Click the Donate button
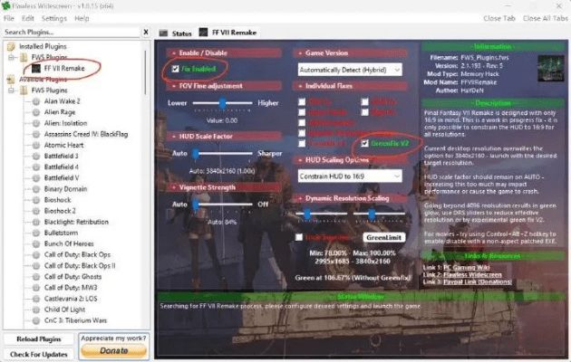 coord(113,349)
